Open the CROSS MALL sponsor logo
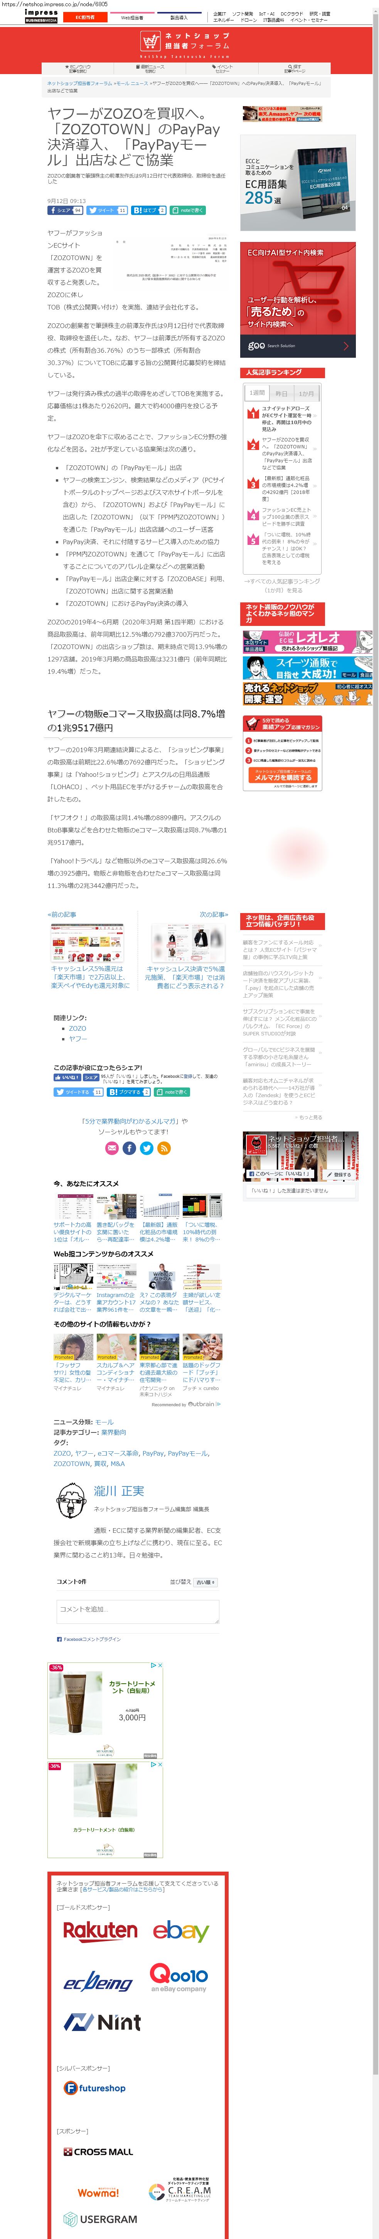Image resolution: width=379 pixels, height=2239 pixels. coord(98,2152)
